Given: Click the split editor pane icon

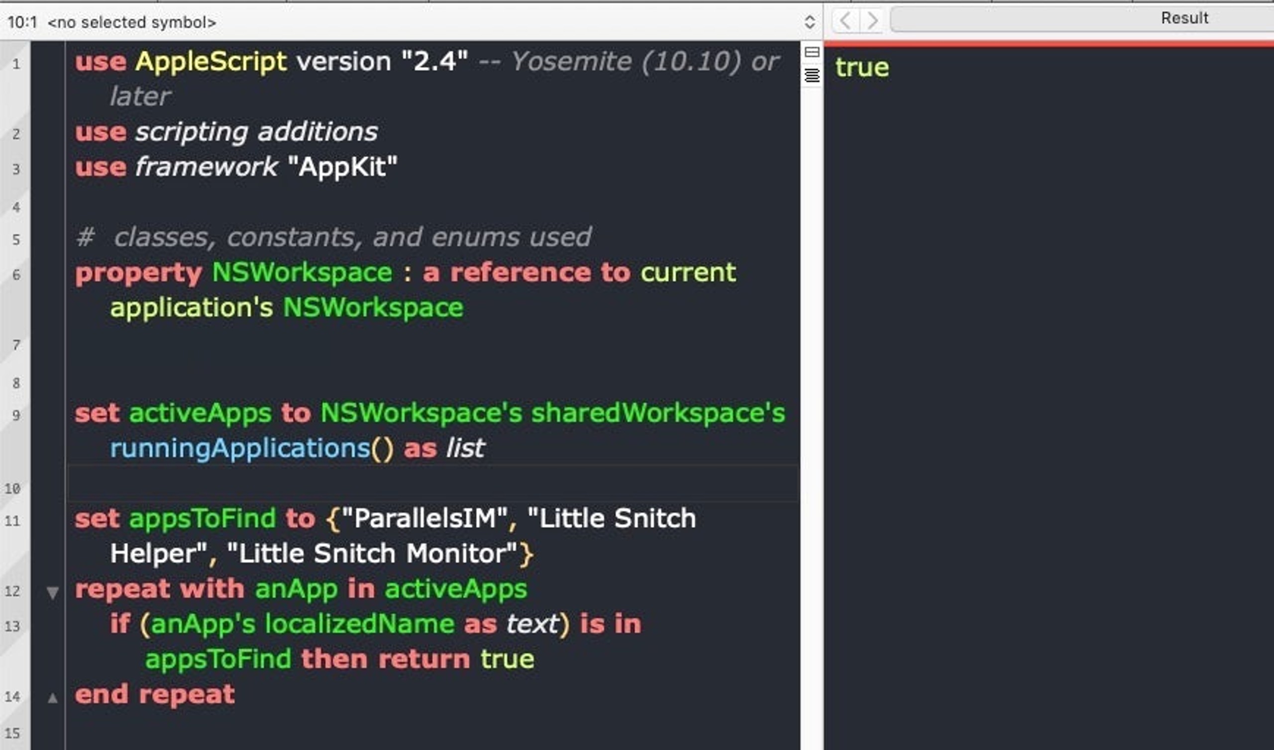Looking at the screenshot, I should pyautogui.click(x=812, y=52).
